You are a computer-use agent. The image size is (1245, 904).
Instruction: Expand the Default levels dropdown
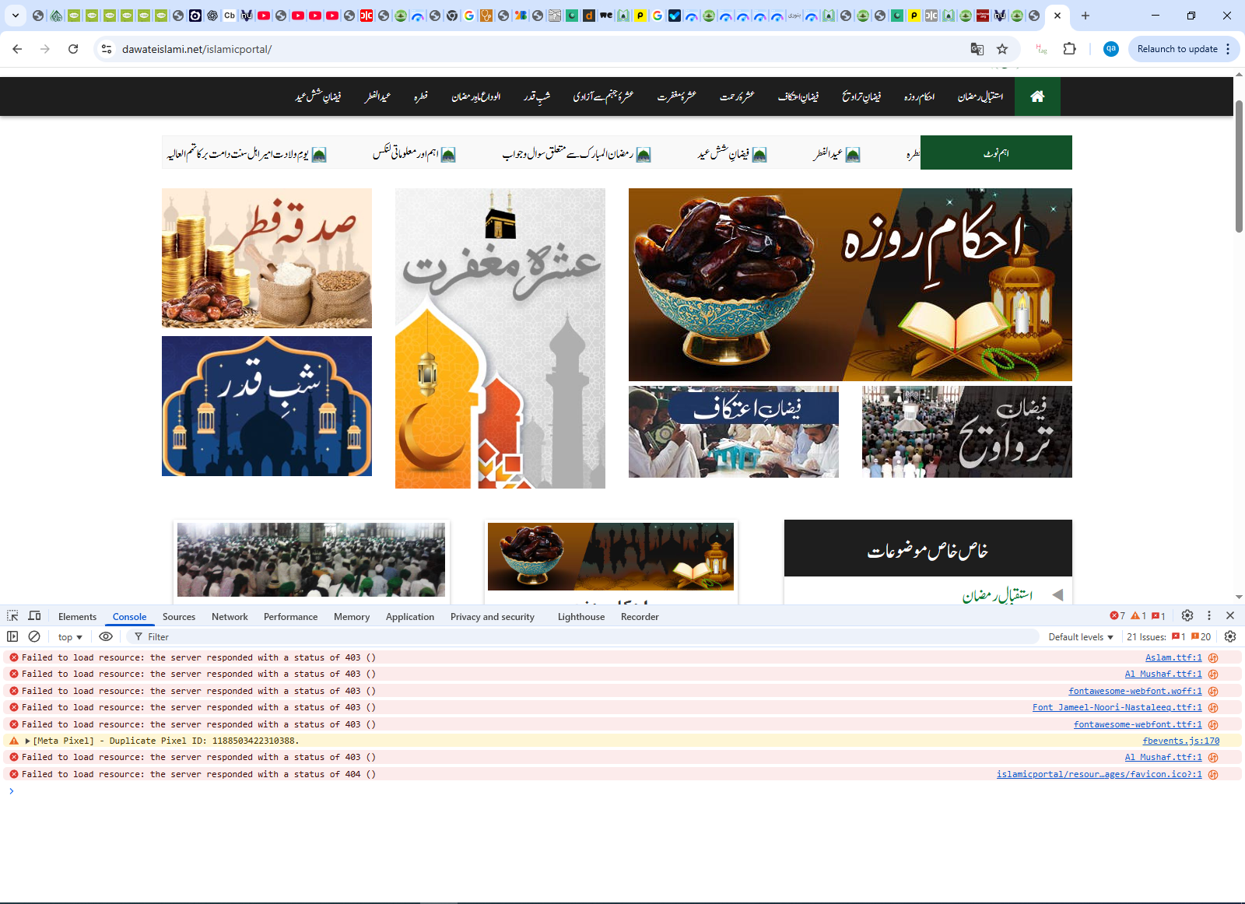click(1080, 637)
